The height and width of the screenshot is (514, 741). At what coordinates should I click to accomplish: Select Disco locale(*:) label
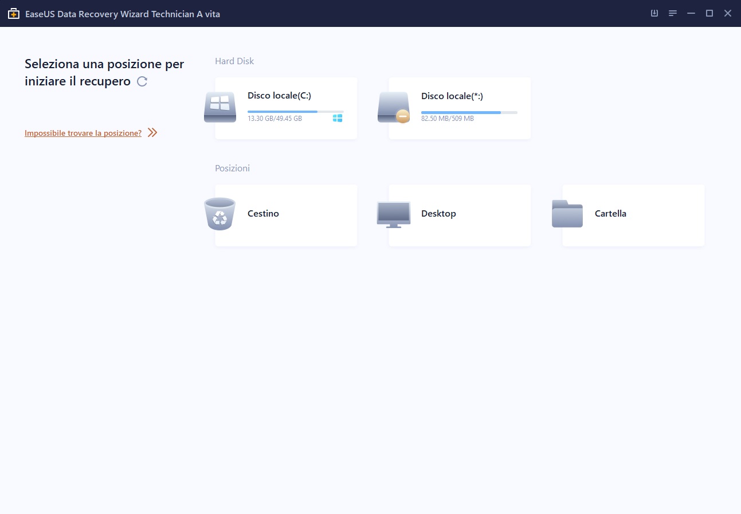(x=452, y=96)
